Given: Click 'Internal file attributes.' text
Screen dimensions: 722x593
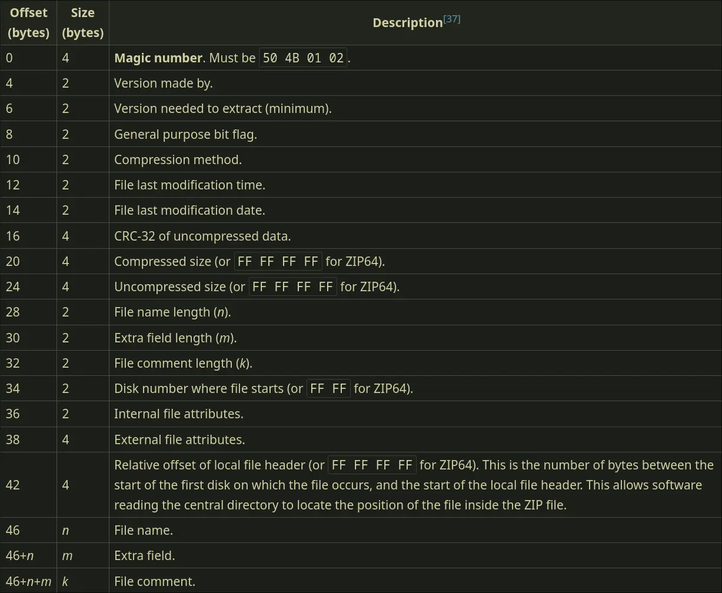Looking at the screenshot, I should (x=178, y=414).
